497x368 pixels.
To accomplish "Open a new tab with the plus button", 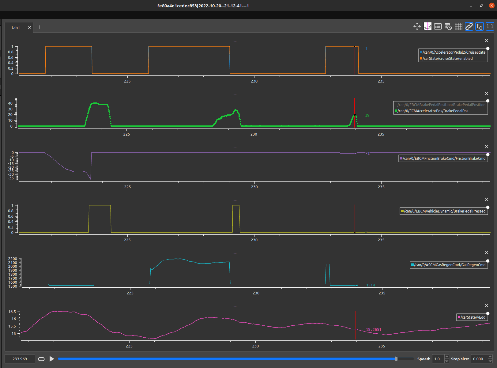I will pyautogui.click(x=40, y=27).
